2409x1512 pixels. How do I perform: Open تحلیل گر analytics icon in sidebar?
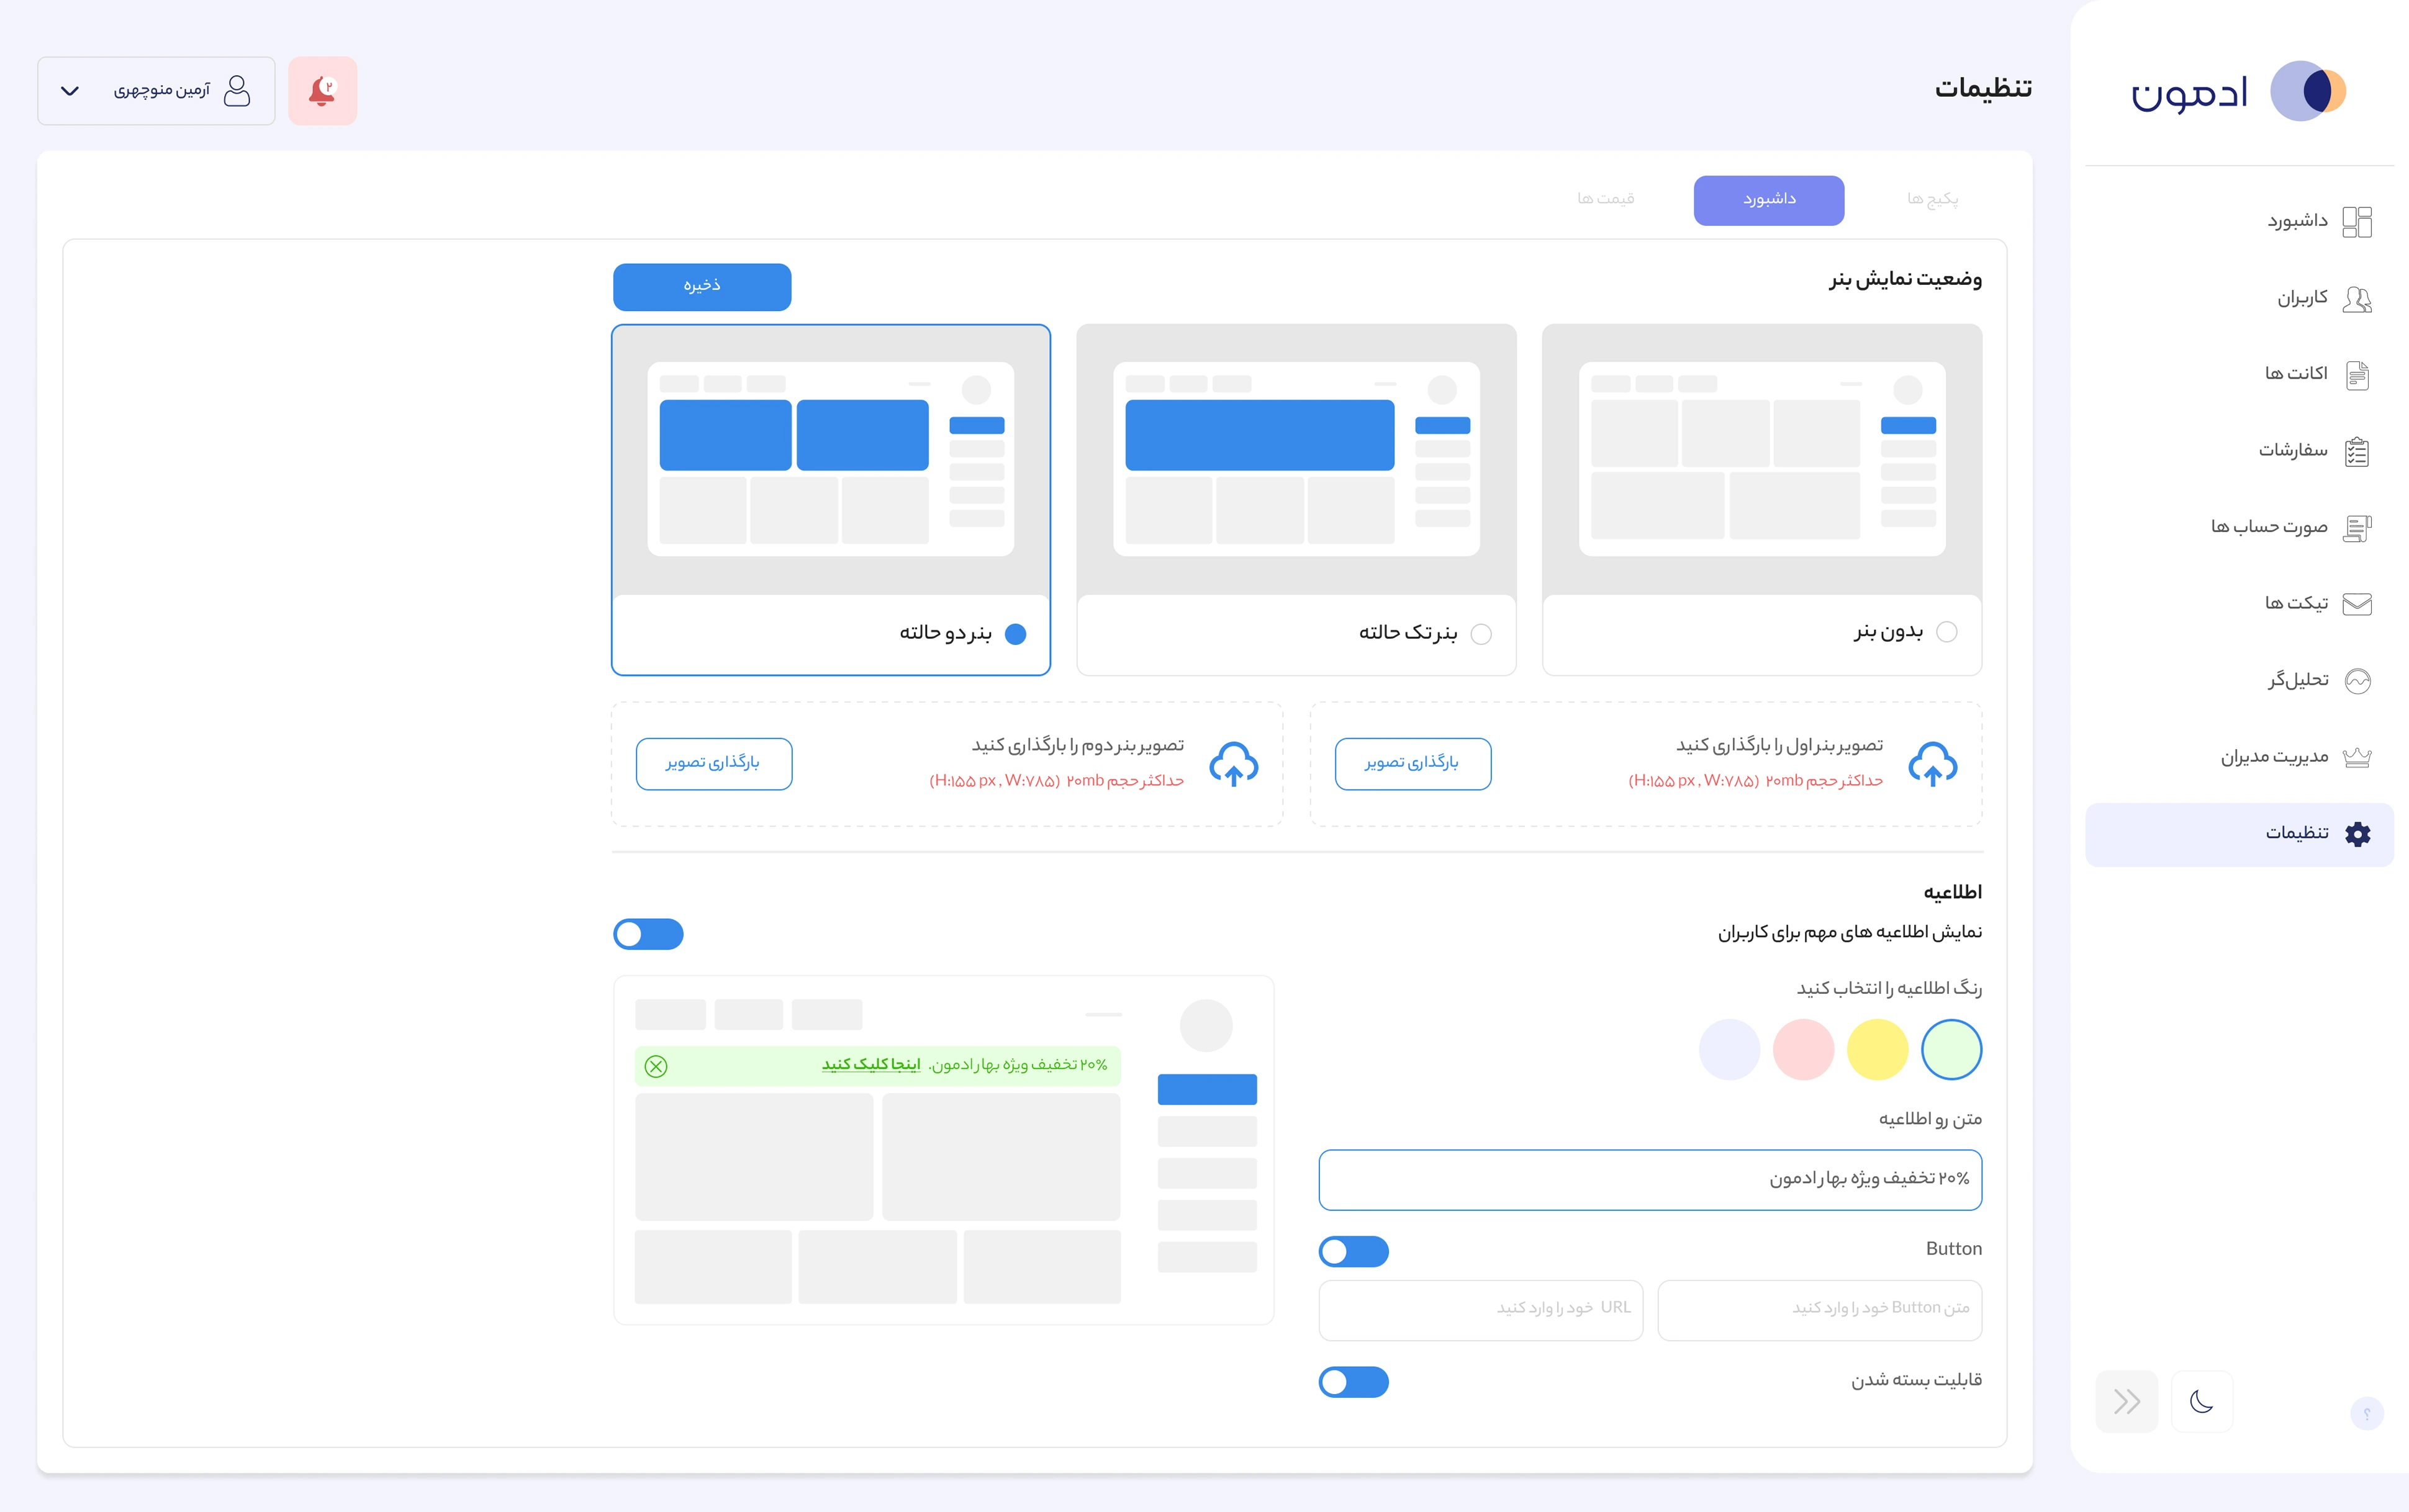click(2357, 681)
